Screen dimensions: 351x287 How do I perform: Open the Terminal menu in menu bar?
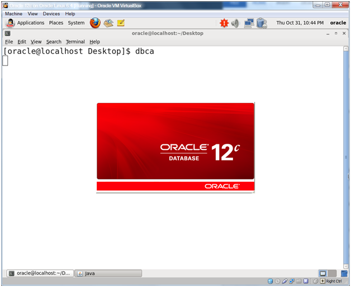(75, 41)
